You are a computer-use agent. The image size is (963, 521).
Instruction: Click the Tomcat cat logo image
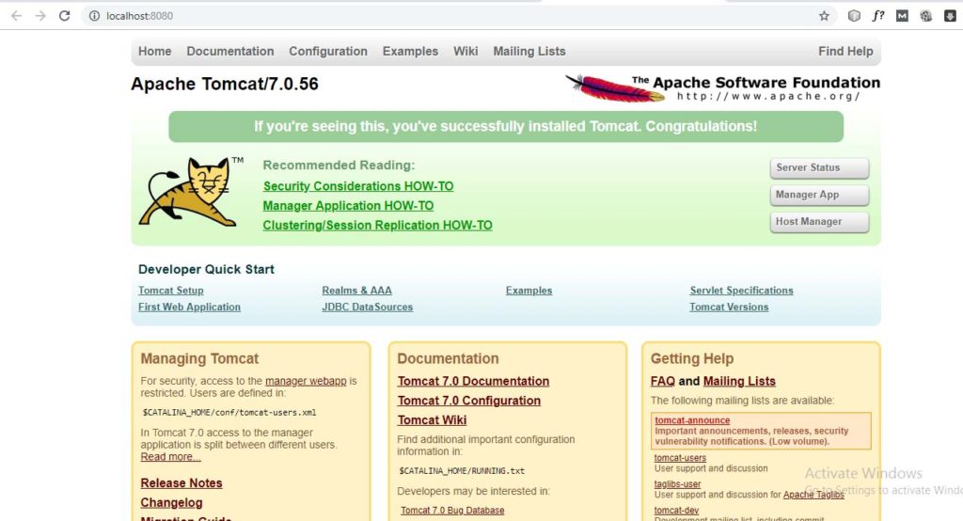tap(189, 191)
